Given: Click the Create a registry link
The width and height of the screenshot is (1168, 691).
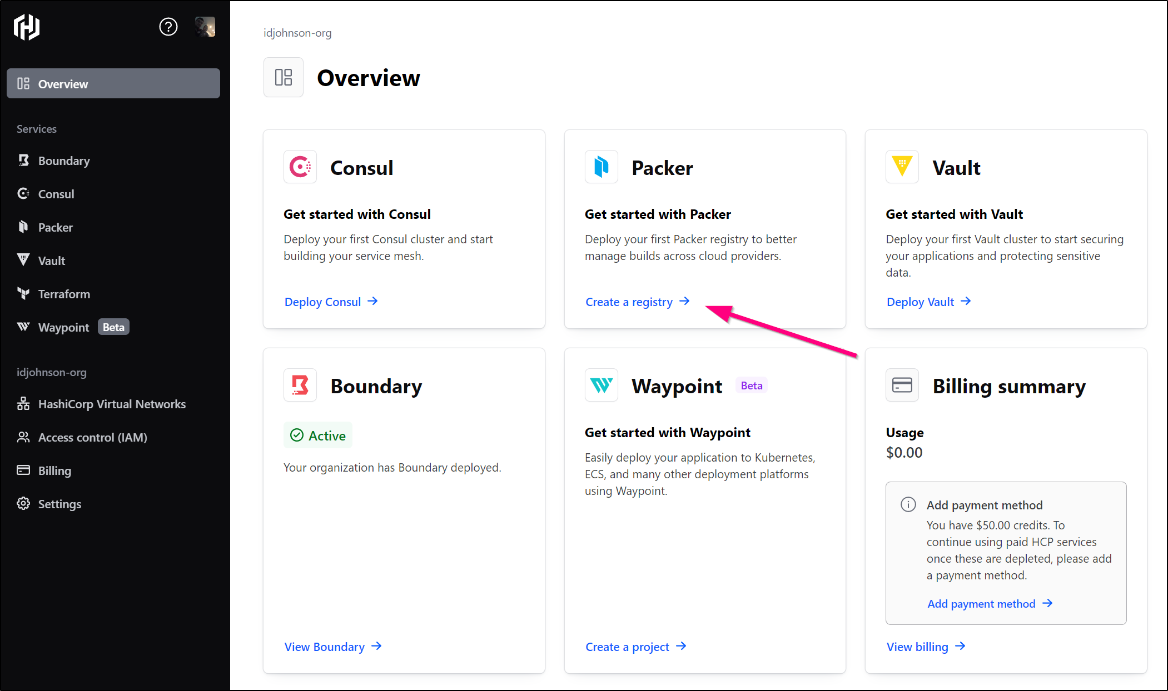Looking at the screenshot, I should point(638,302).
